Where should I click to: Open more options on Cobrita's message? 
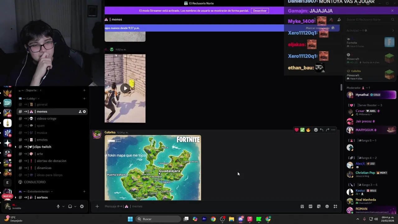pyautogui.click(x=333, y=130)
